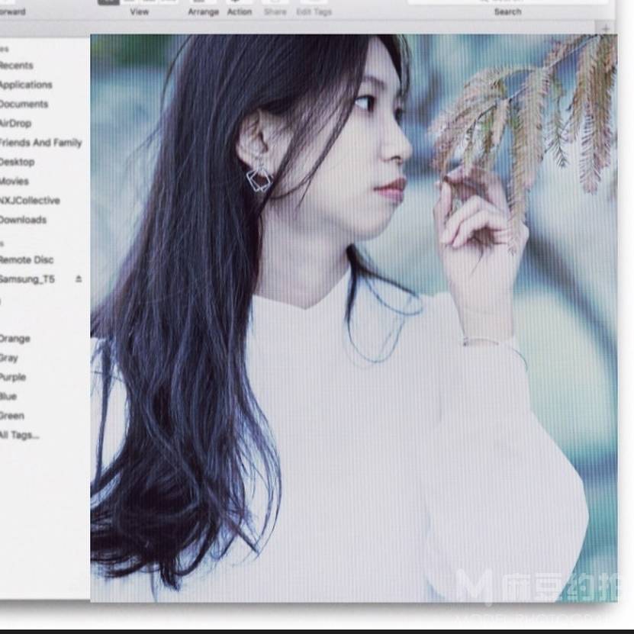Click the plus button to add a new tab

[606, 28]
